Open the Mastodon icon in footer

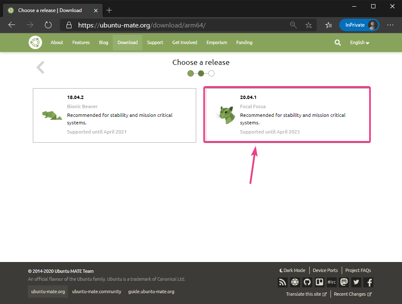click(344, 282)
